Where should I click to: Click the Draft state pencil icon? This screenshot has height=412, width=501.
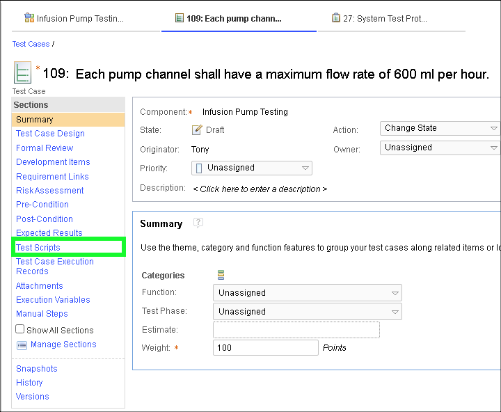(x=197, y=130)
